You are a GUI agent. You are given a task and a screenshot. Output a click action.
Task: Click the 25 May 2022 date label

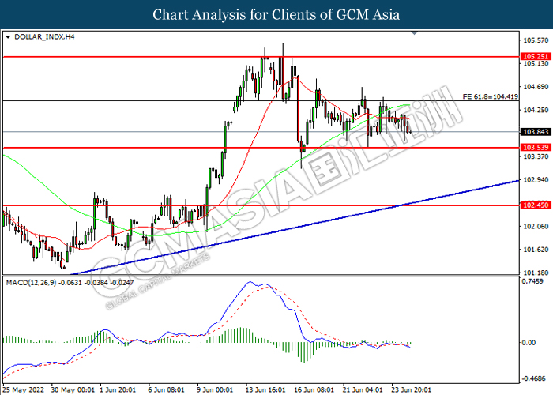[x=23, y=389]
